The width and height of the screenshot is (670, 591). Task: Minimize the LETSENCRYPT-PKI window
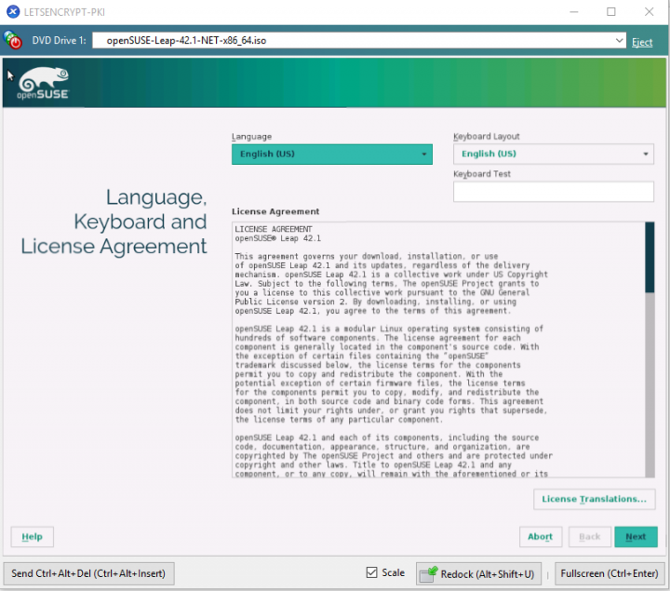coord(569,12)
